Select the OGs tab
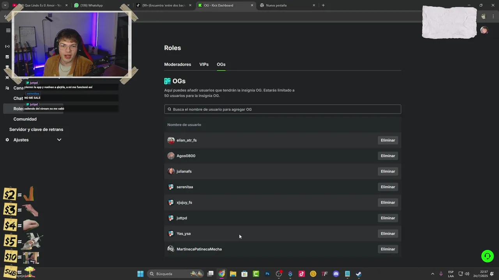Screen dimensions: 499x280 click(x=221, y=65)
